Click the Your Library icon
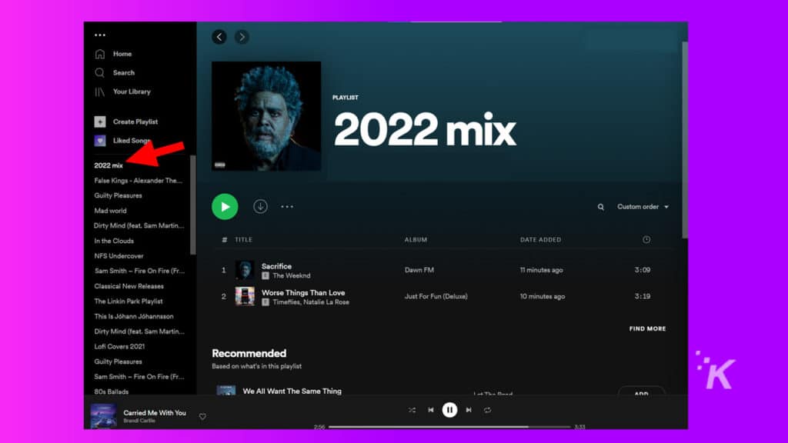The width and height of the screenshot is (788, 443). (x=100, y=92)
